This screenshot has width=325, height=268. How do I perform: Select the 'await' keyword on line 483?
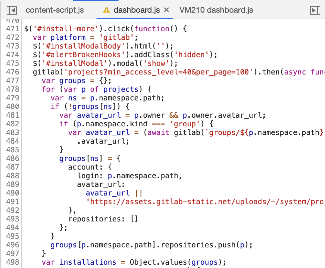(159, 132)
